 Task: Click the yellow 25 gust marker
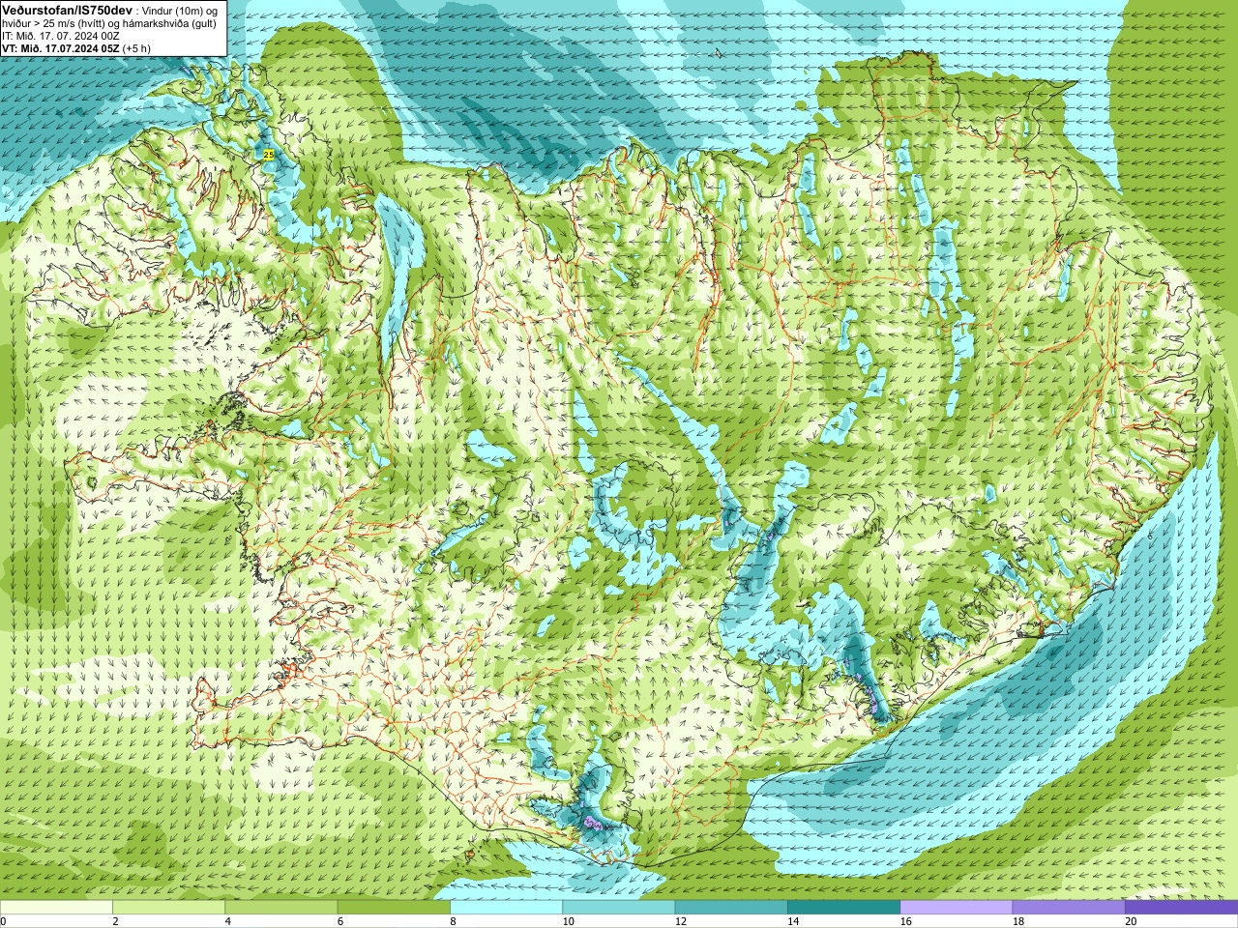pyautogui.click(x=268, y=154)
